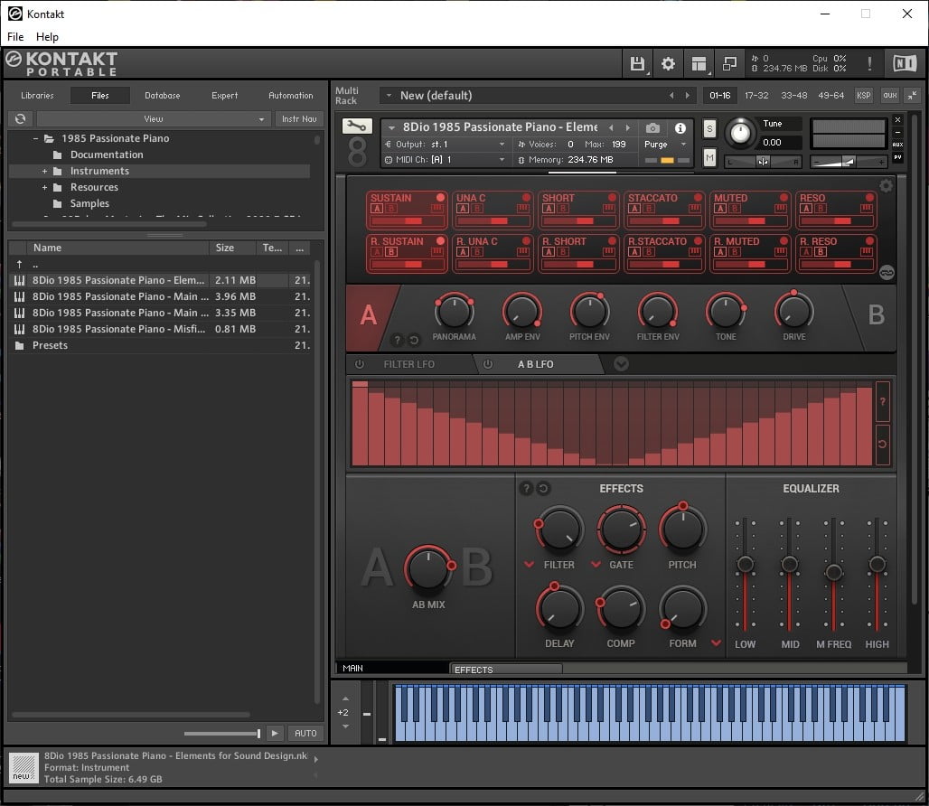Click the save/load disk icon
The image size is (929, 806).
click(637, 63)
